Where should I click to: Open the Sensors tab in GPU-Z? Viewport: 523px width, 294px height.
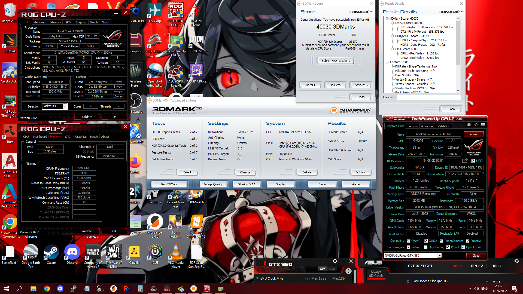click(412, 126)
